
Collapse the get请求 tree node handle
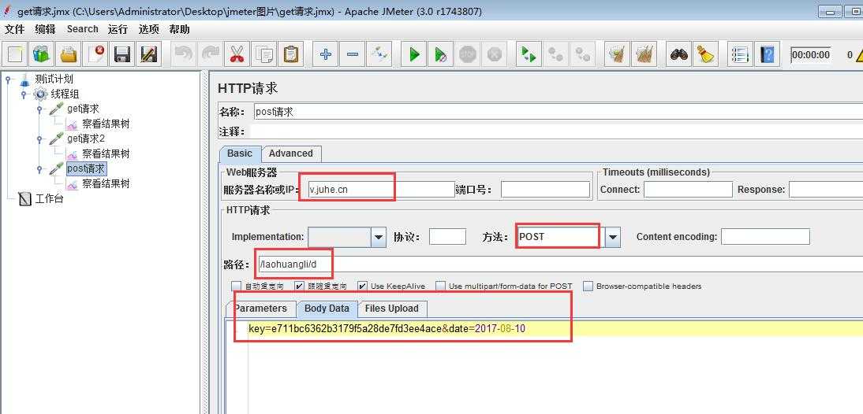pyautogui.click(x=39, y=109)
